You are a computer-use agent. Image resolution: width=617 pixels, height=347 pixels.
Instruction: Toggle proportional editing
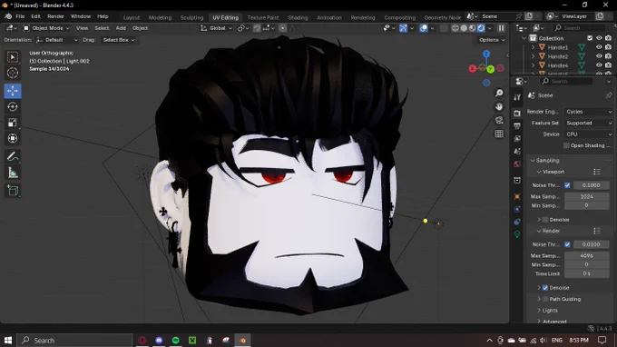pos(282,28)
